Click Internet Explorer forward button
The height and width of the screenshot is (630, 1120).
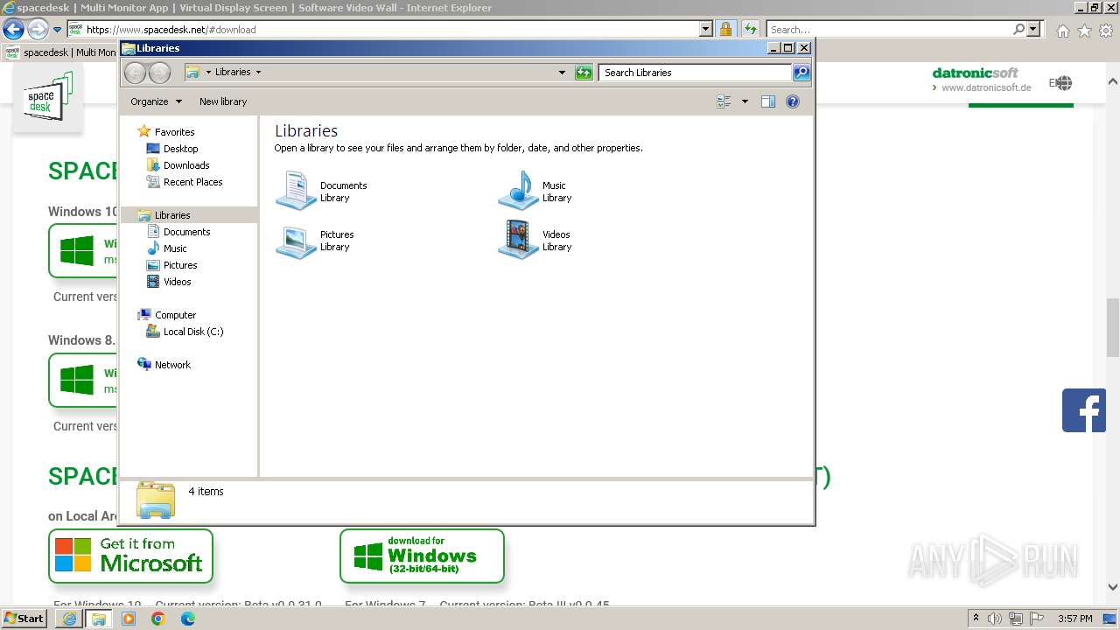pyautogui.click(x=38, y=30)
